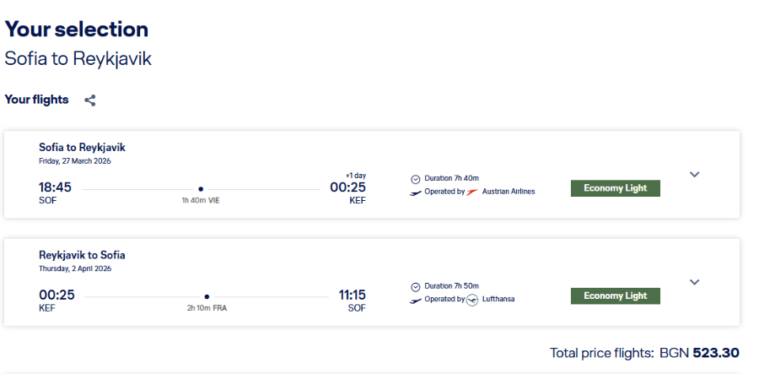Click the FRA stopover dot on the route line

pos(207,296)
